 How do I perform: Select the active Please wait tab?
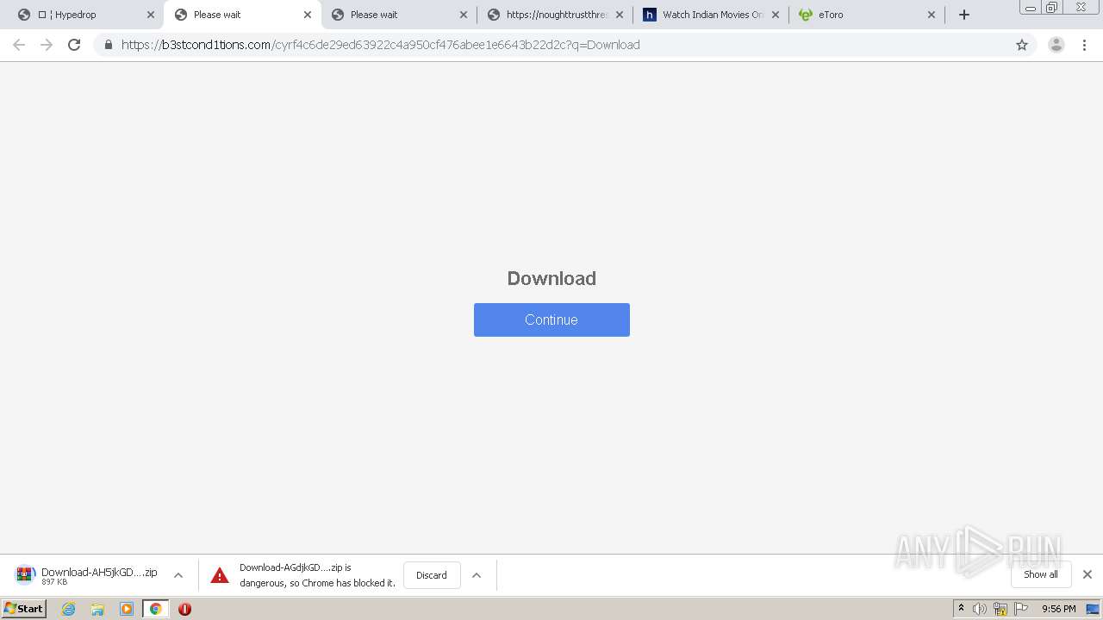point(241,15)
